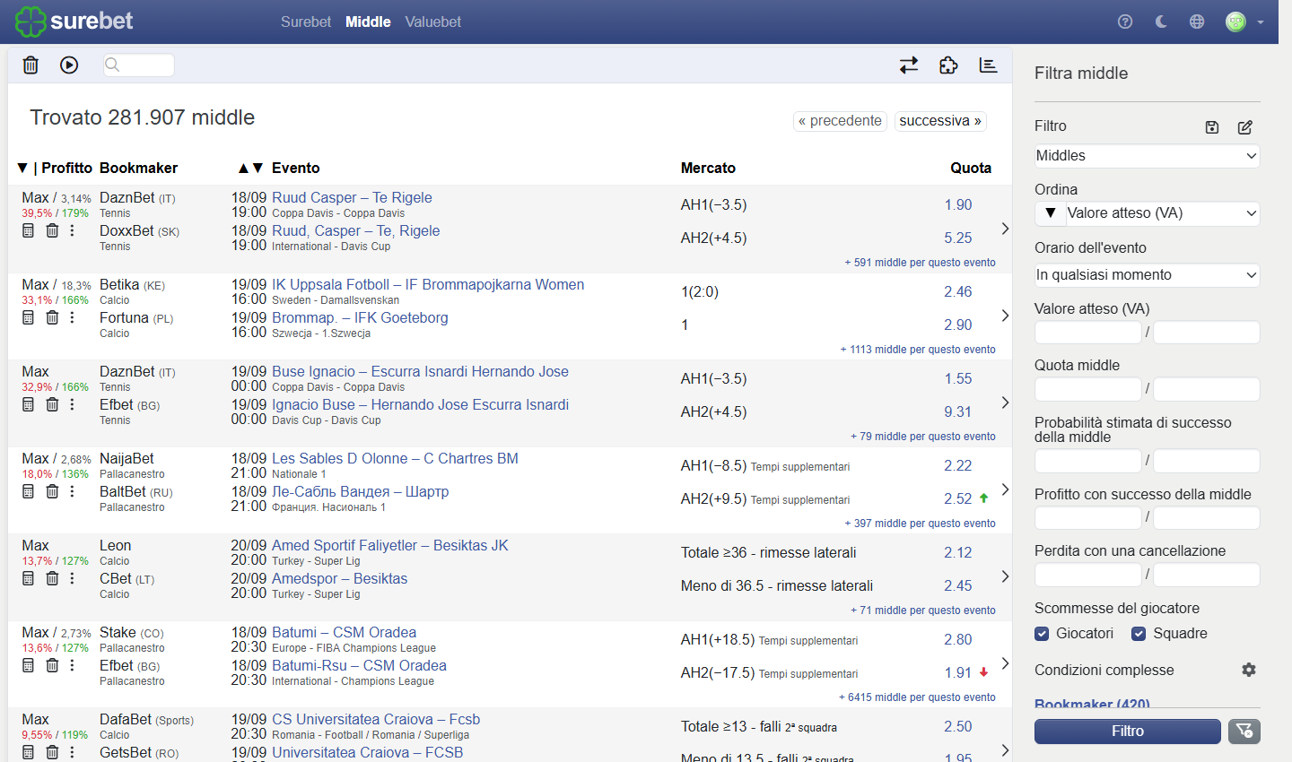Click the play auto-refresh icon

point(69,65)
